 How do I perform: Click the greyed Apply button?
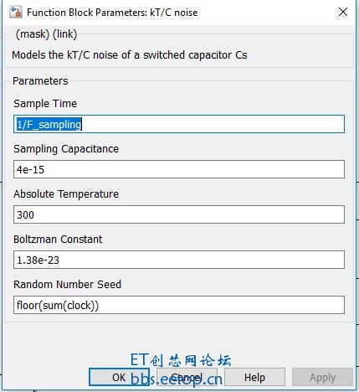tap(322, 377)
